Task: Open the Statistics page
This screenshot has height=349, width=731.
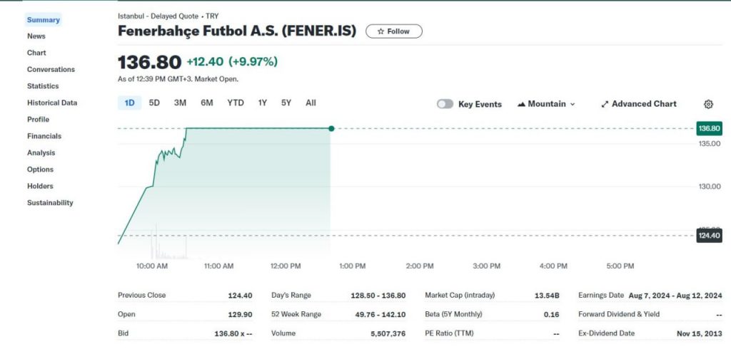Action: pos(43,86)
